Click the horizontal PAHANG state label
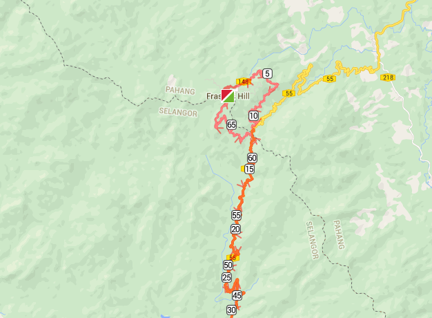 click(x=180, y=91)
